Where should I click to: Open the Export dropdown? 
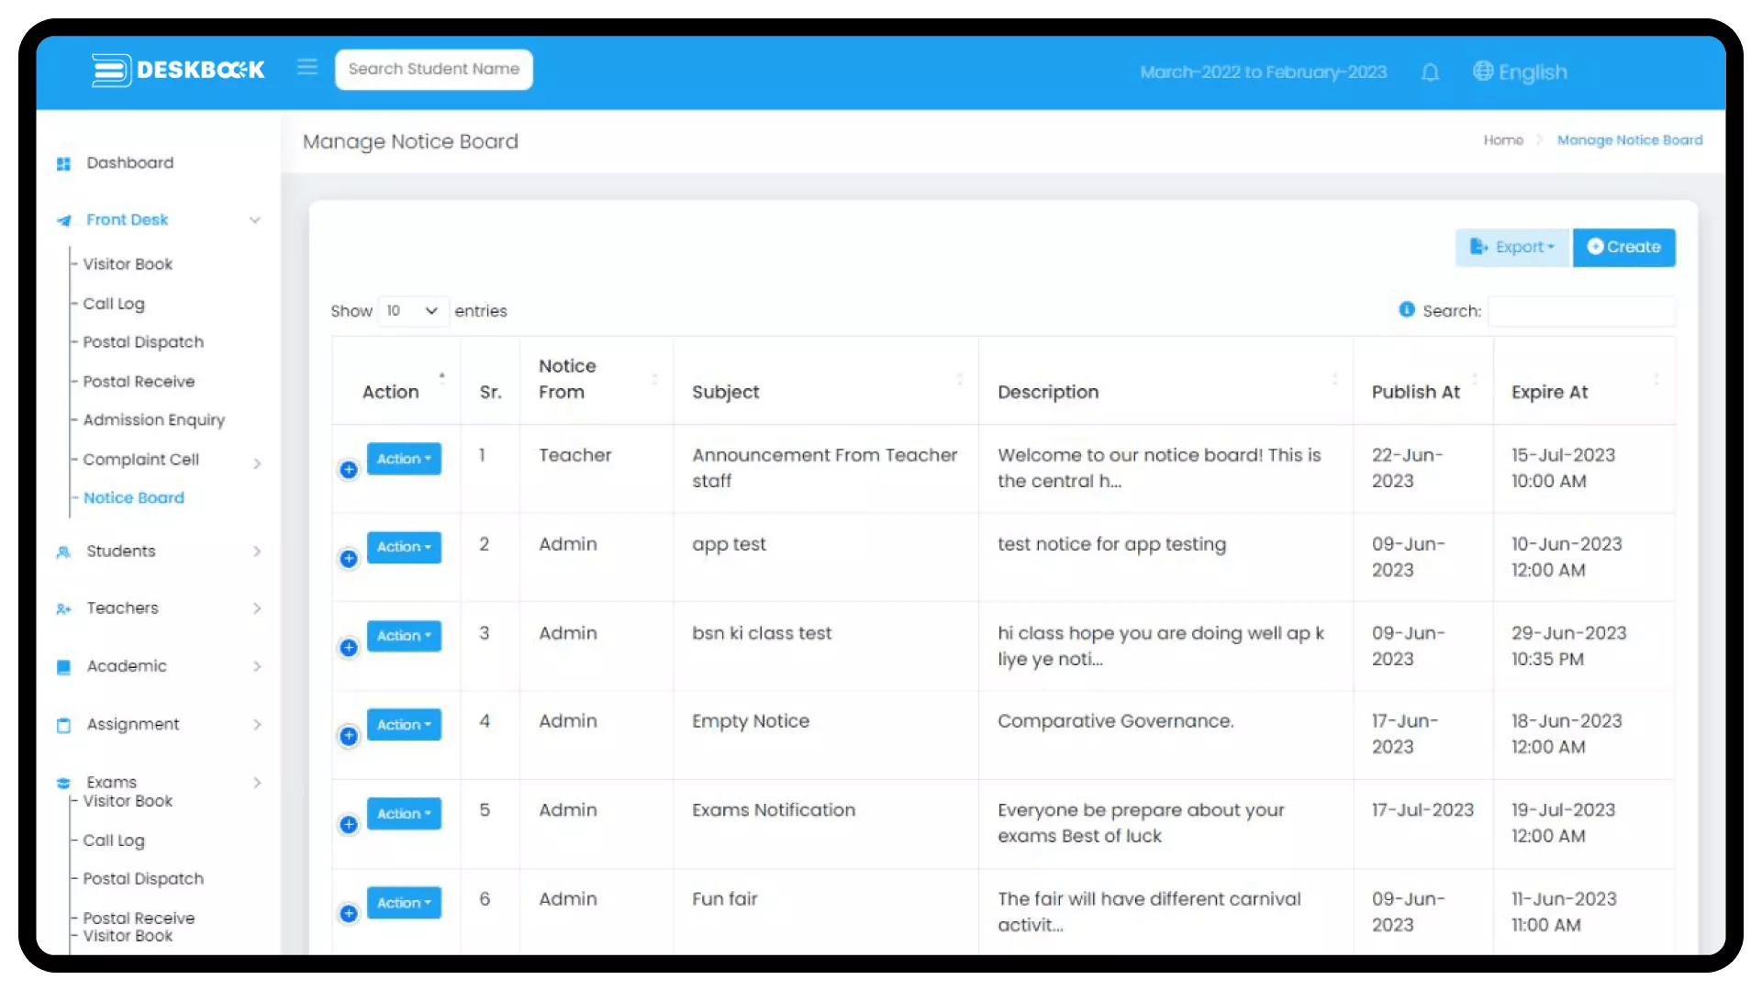[x=1511, y=248]
